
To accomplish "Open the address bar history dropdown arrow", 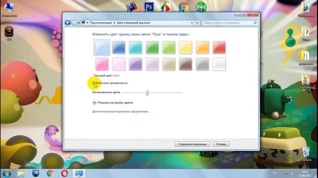I will (x=192, y=23).
